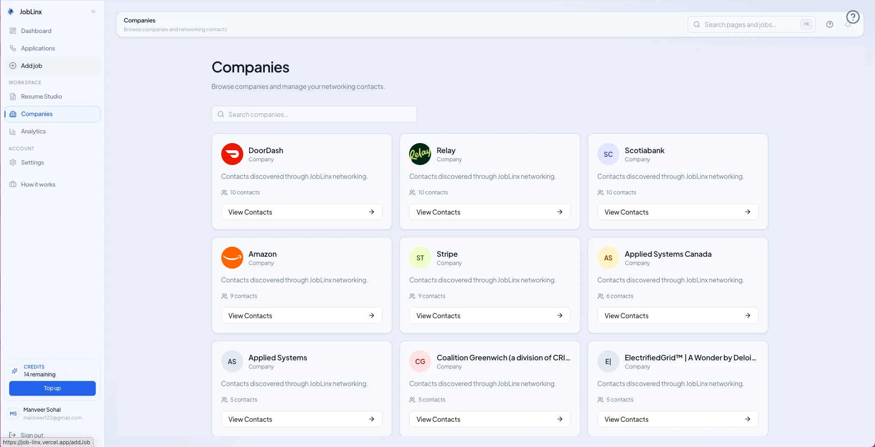Collapse the sidebar with the double-chevron icon
This screenshot has height=447, width=875.
click(93, 11)
